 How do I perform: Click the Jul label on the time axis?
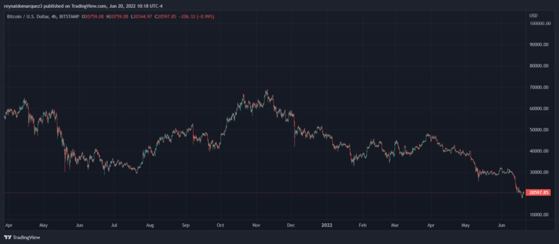pos(114,225)
